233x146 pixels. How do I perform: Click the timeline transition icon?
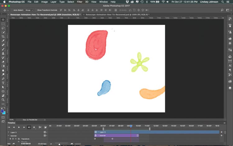pos(45,127)
